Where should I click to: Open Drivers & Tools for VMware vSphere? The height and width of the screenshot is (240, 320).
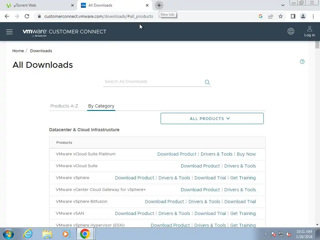coord(174,178)
